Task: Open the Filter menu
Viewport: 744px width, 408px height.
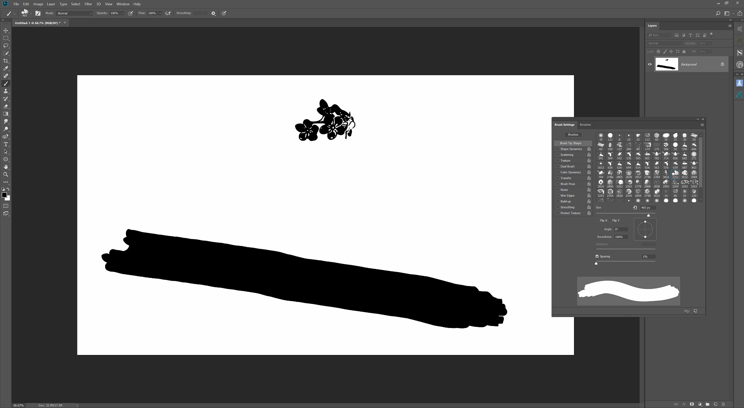Action: [88, 4]
